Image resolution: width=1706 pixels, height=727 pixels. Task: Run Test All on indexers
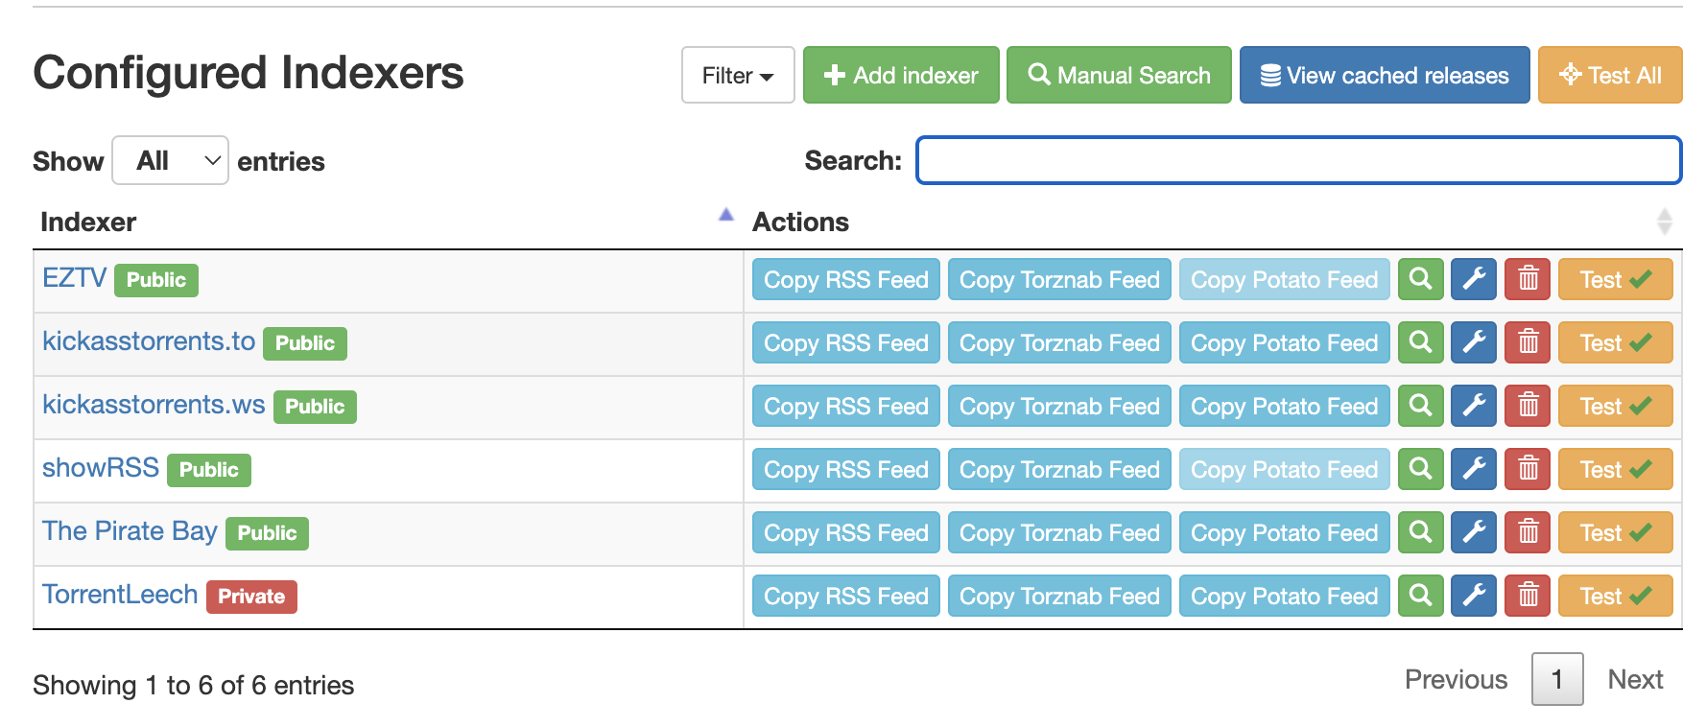1609,75
